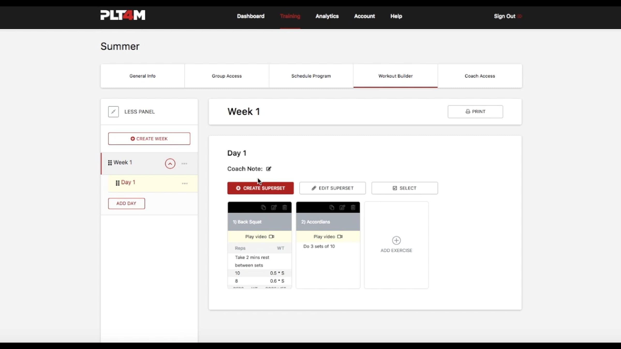Open the Analytics menu item
621x349 pixels.
[x=327, y=16]
